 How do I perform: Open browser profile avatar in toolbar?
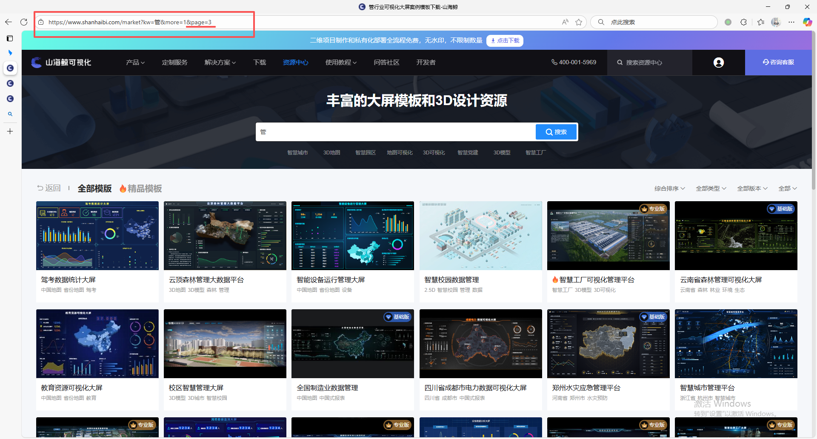click(x=776, y=22)
